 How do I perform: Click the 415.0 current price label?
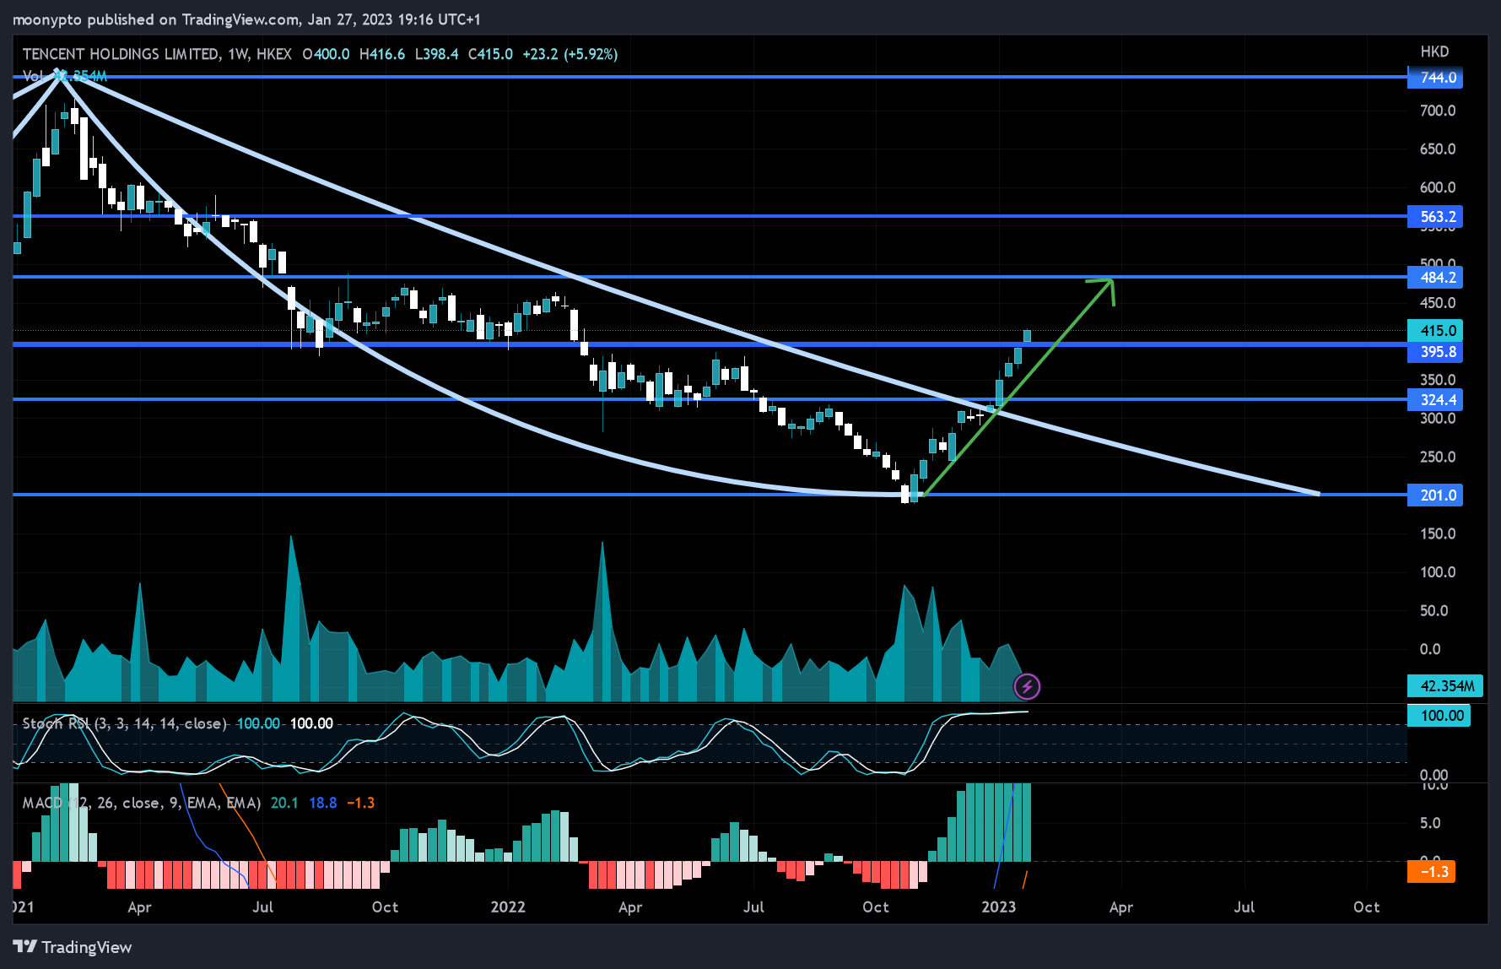point(1435,331)
